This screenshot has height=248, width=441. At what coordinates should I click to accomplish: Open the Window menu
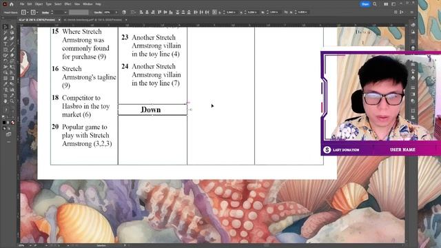[88, 4]
